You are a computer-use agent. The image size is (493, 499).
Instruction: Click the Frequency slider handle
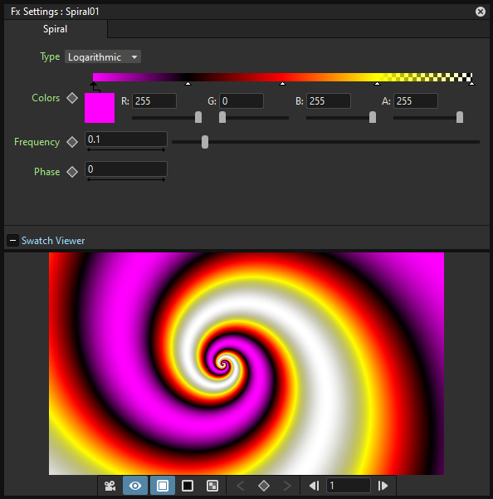click(x=205, y=142)
